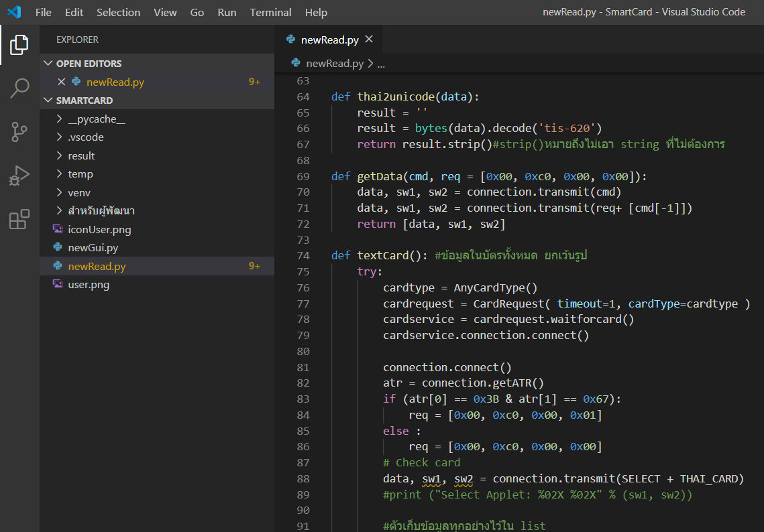Select the Source Control icon
The width and height of the screenshot is (764, 532).
coord(19,132)
